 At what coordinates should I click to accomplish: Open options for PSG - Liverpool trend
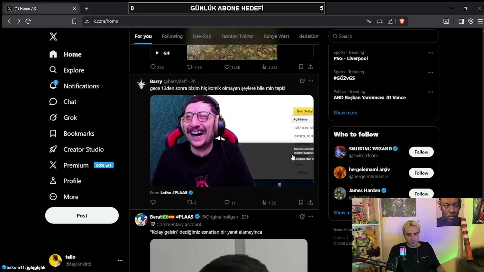(x=430, y=53)
